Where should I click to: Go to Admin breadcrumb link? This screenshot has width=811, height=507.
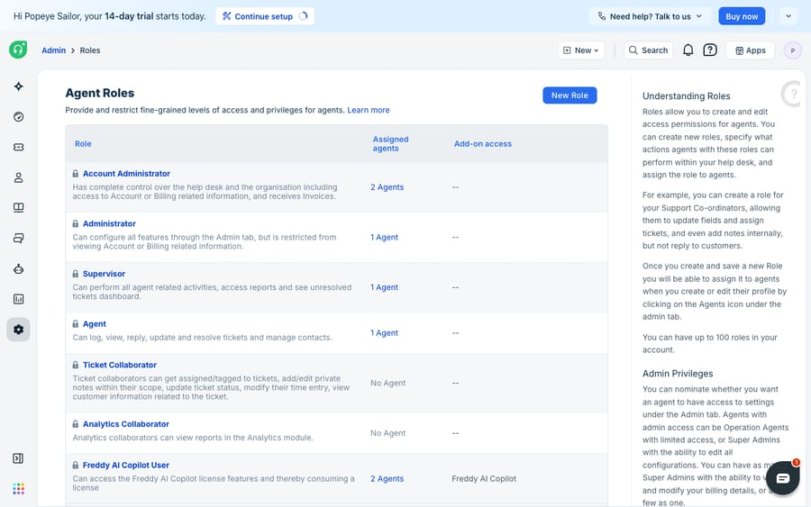point(54,50)
